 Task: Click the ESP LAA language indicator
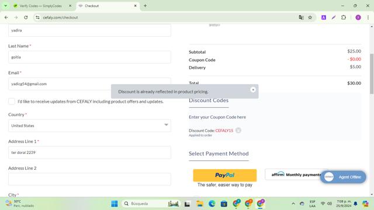coord(312,204)
